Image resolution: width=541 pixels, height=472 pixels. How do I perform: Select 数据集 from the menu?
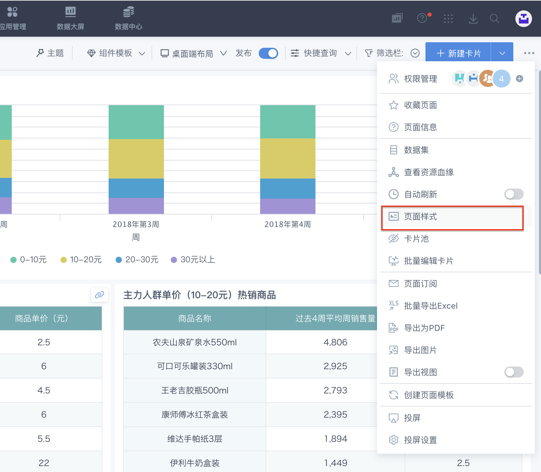(456, 150)
